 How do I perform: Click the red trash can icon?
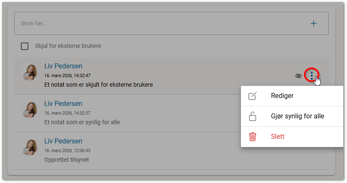click(x=253, y=137)
